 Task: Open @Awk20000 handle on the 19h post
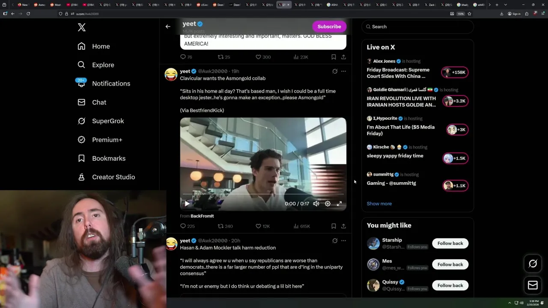coord(212,71)
